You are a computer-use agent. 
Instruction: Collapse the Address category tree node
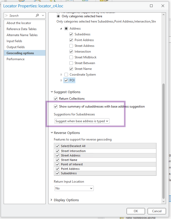(61, 29)
